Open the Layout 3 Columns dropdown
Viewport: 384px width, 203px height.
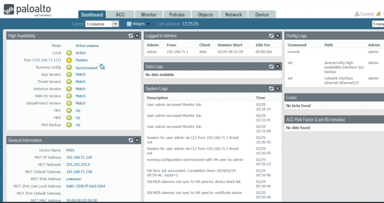click(x=115, y=24)
